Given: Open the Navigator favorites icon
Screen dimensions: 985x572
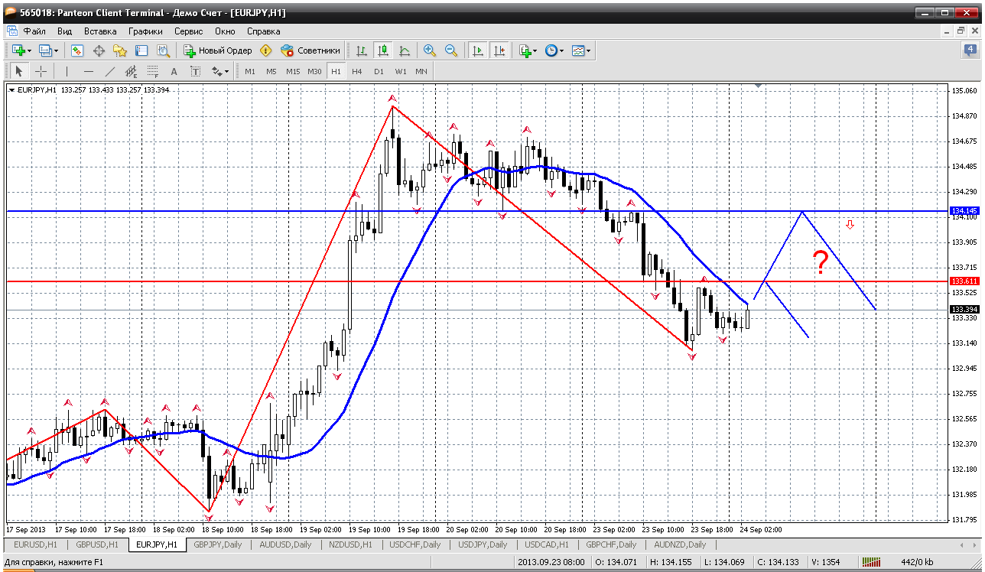Looking at the screenshot, I should click(x=120, y=50).
